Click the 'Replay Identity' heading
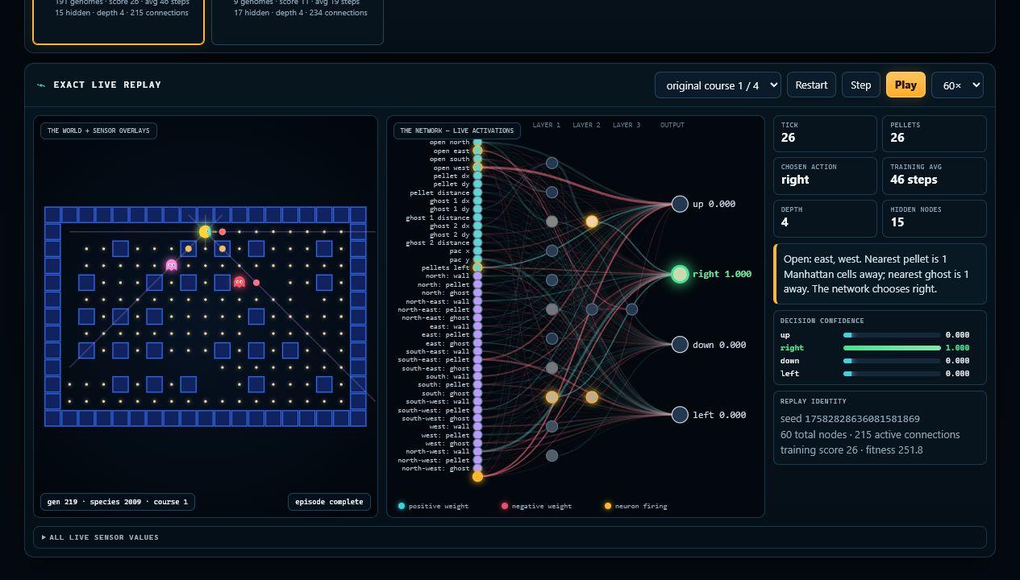The image size is (1020, 580). pos(813,401)
